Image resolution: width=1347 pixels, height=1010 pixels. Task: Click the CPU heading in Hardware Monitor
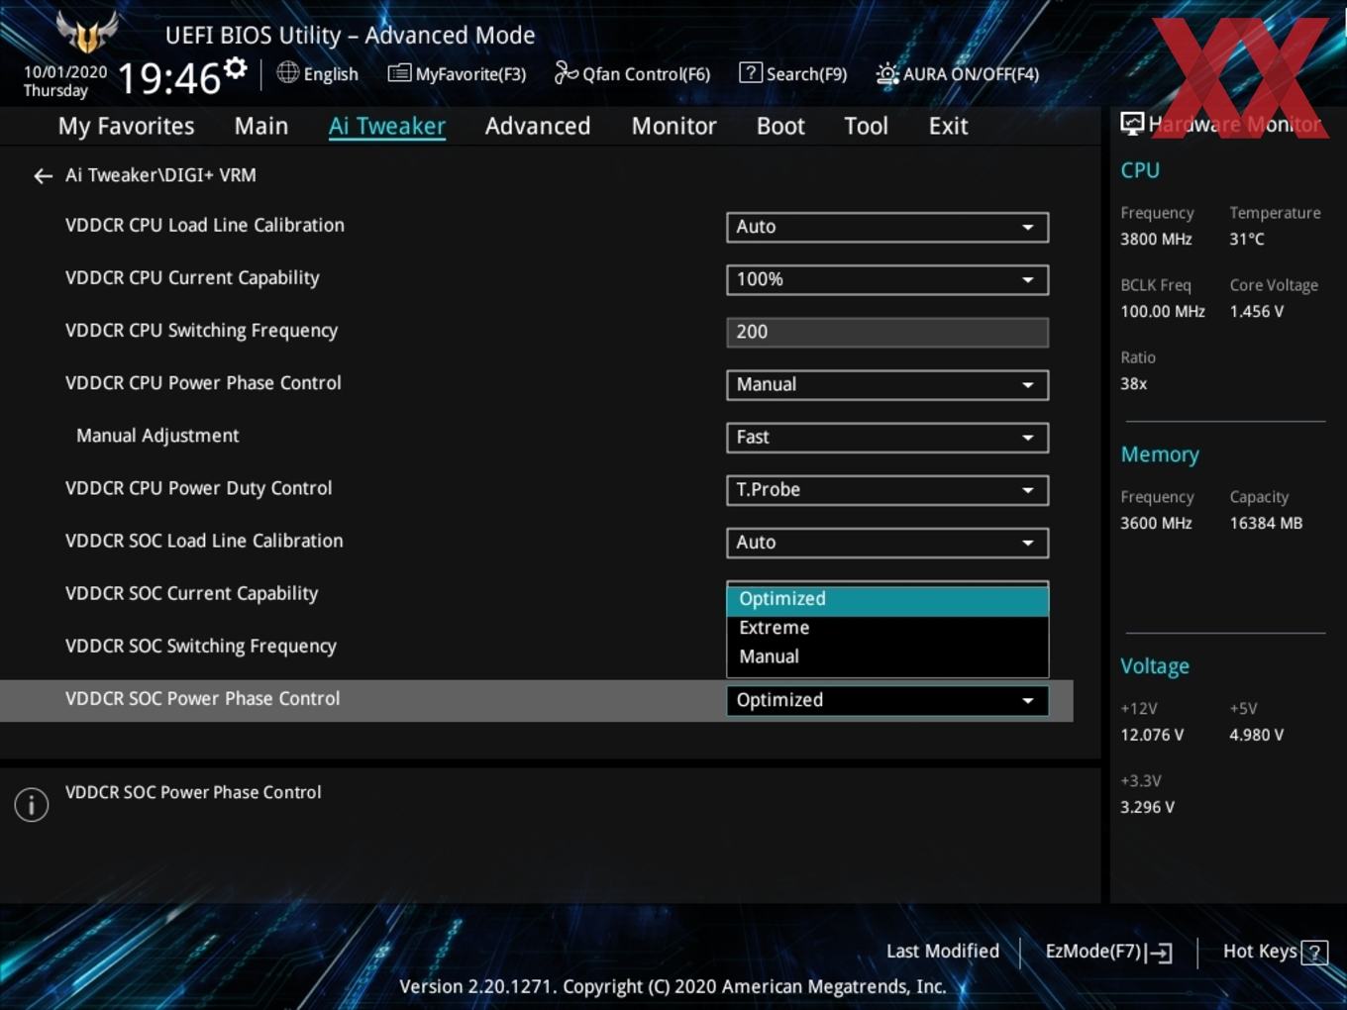1140,170
